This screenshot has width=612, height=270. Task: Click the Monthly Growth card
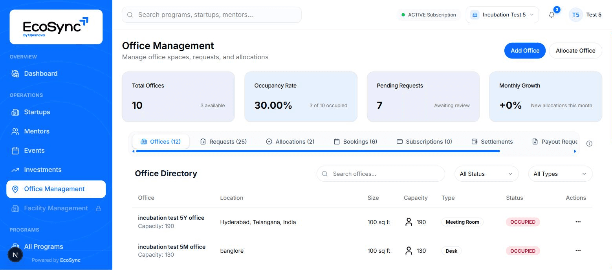(x=546, y=97)
